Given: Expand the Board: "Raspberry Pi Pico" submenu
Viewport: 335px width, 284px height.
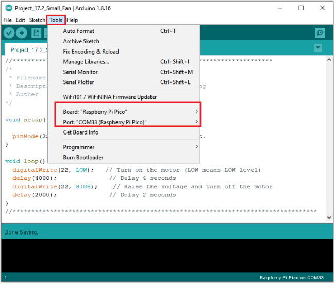Looking at the screenshot, I should click(130, 112).
